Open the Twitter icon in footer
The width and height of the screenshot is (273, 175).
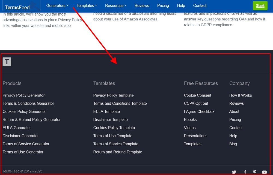tap(234, 172)
